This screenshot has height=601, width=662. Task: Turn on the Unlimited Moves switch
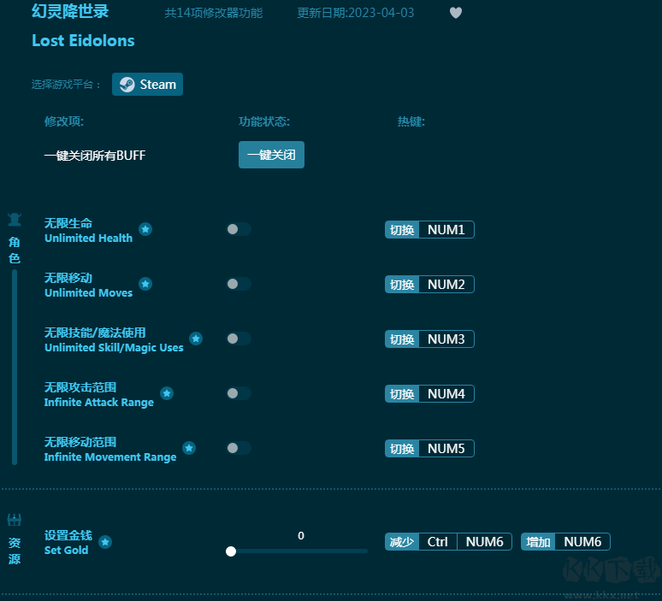click(239, 284)
